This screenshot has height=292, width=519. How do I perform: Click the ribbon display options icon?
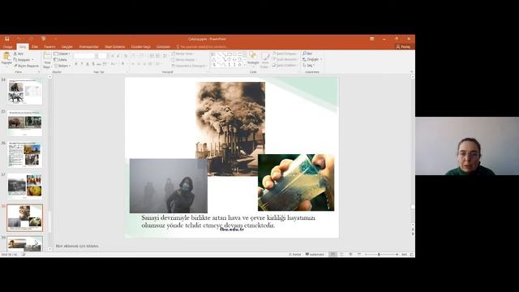tap(372, 39)
